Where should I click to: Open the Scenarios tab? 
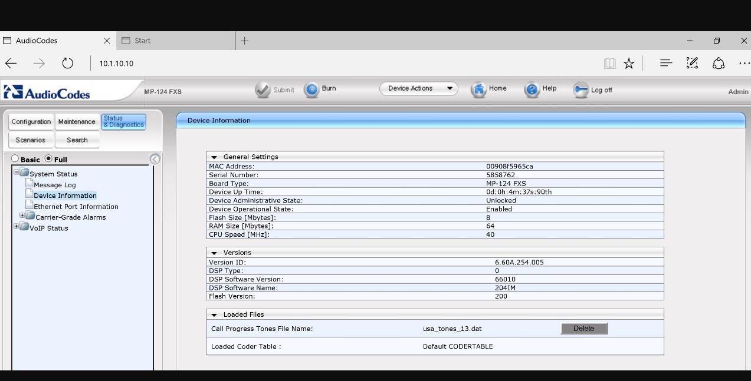point(31,140)
